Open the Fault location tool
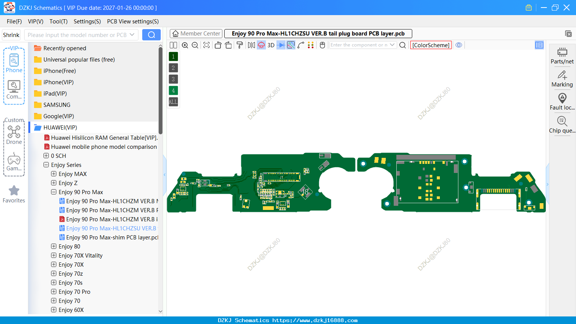 pos(562,102)
